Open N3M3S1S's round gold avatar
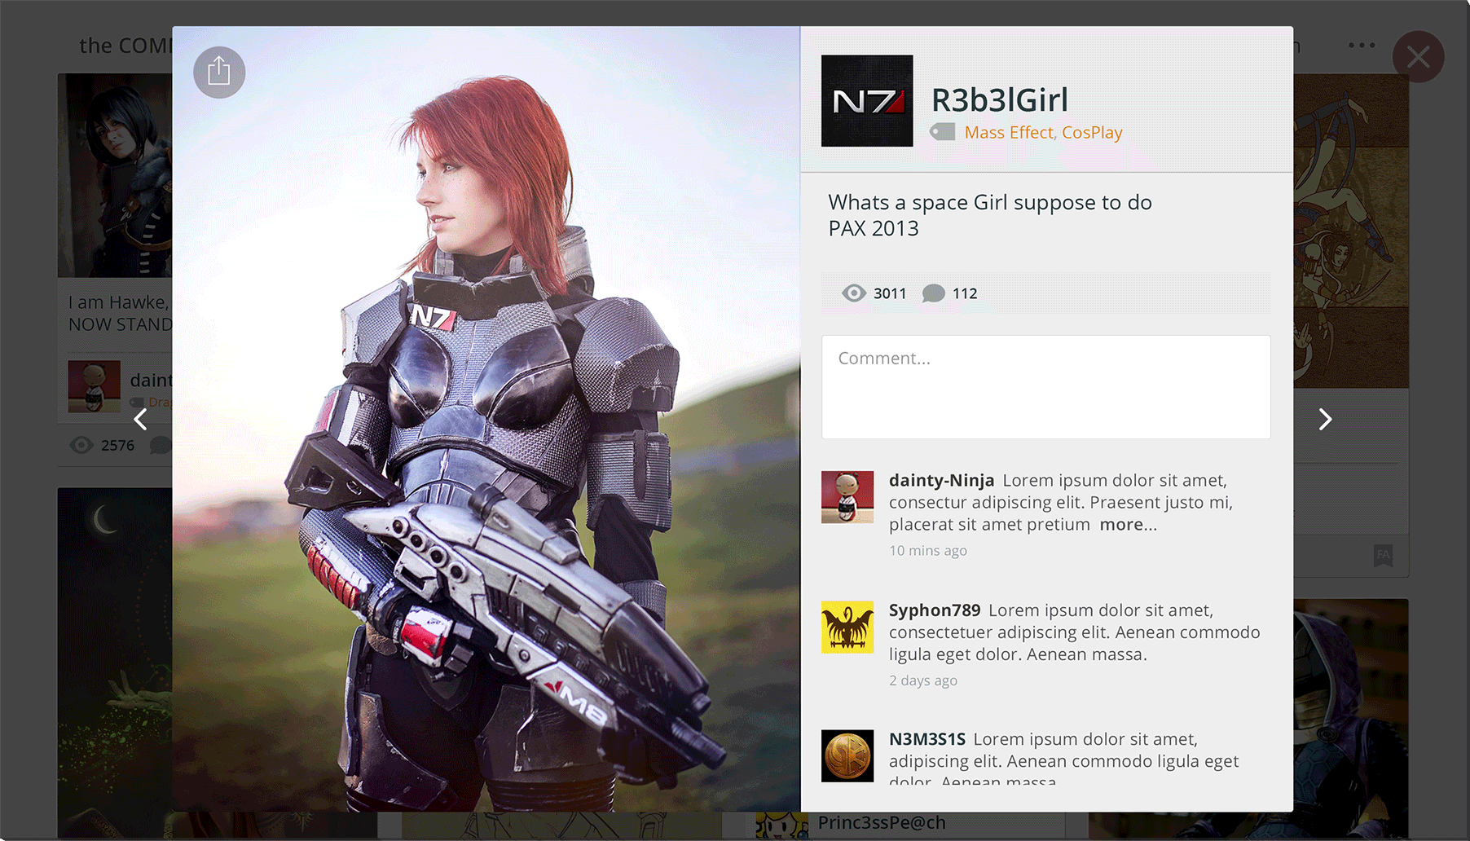This screenshot has height=841, width=1470. click(847, 756)
